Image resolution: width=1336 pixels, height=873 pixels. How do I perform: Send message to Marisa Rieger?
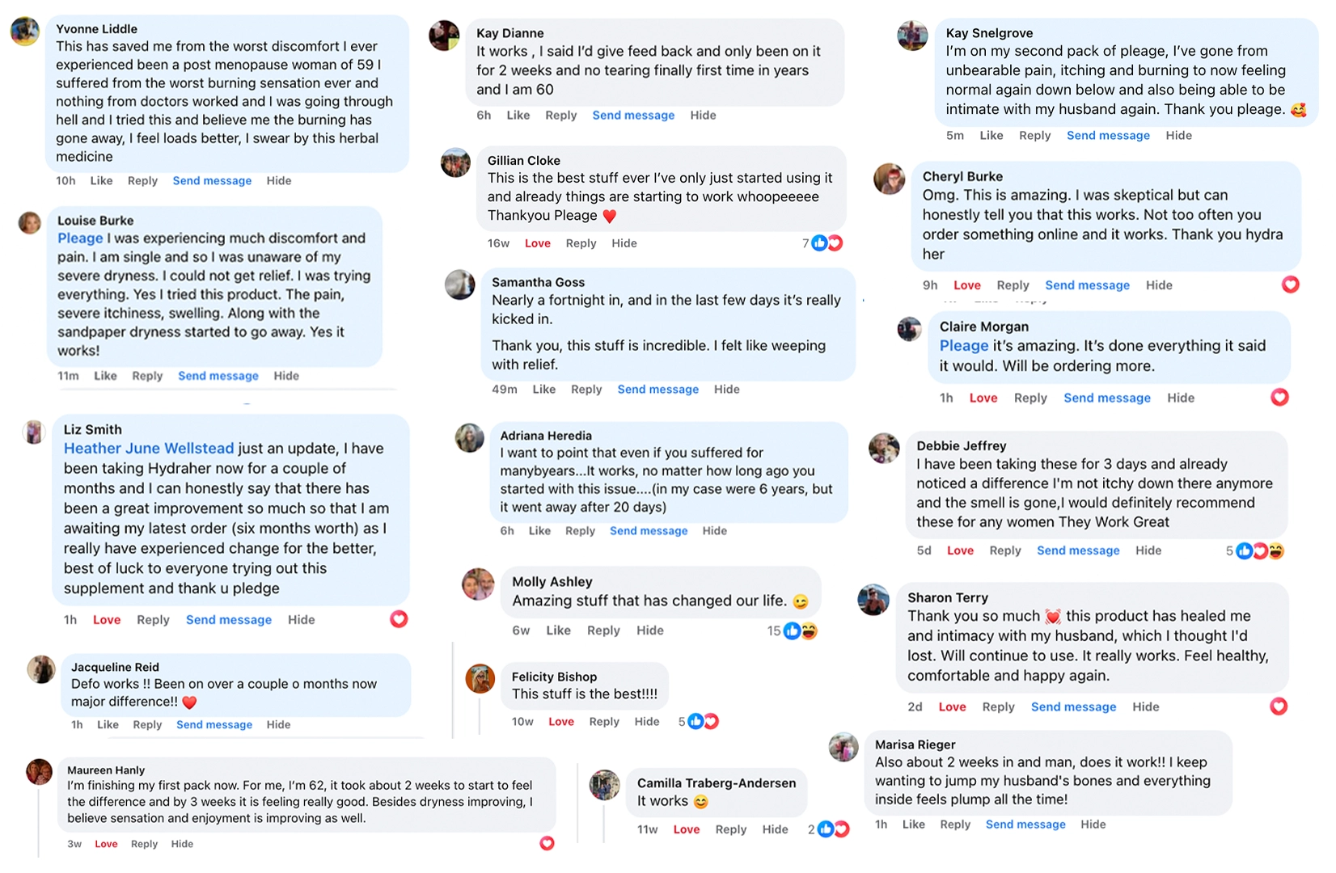tap(1025, 824)
